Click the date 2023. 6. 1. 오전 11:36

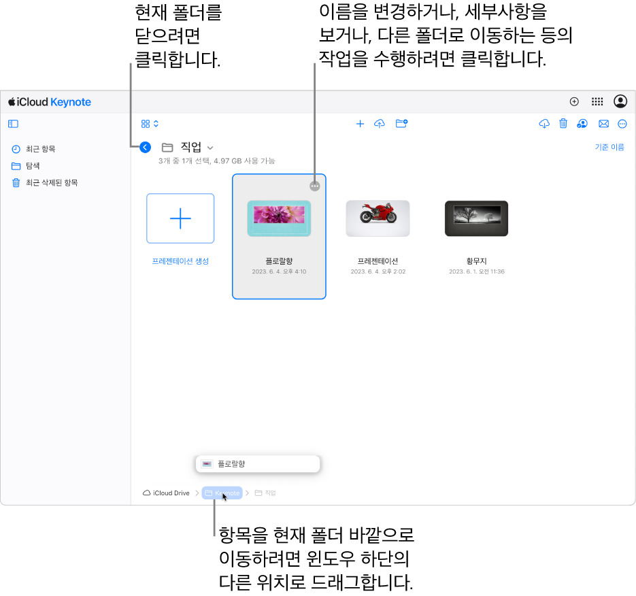coord(477,271)
